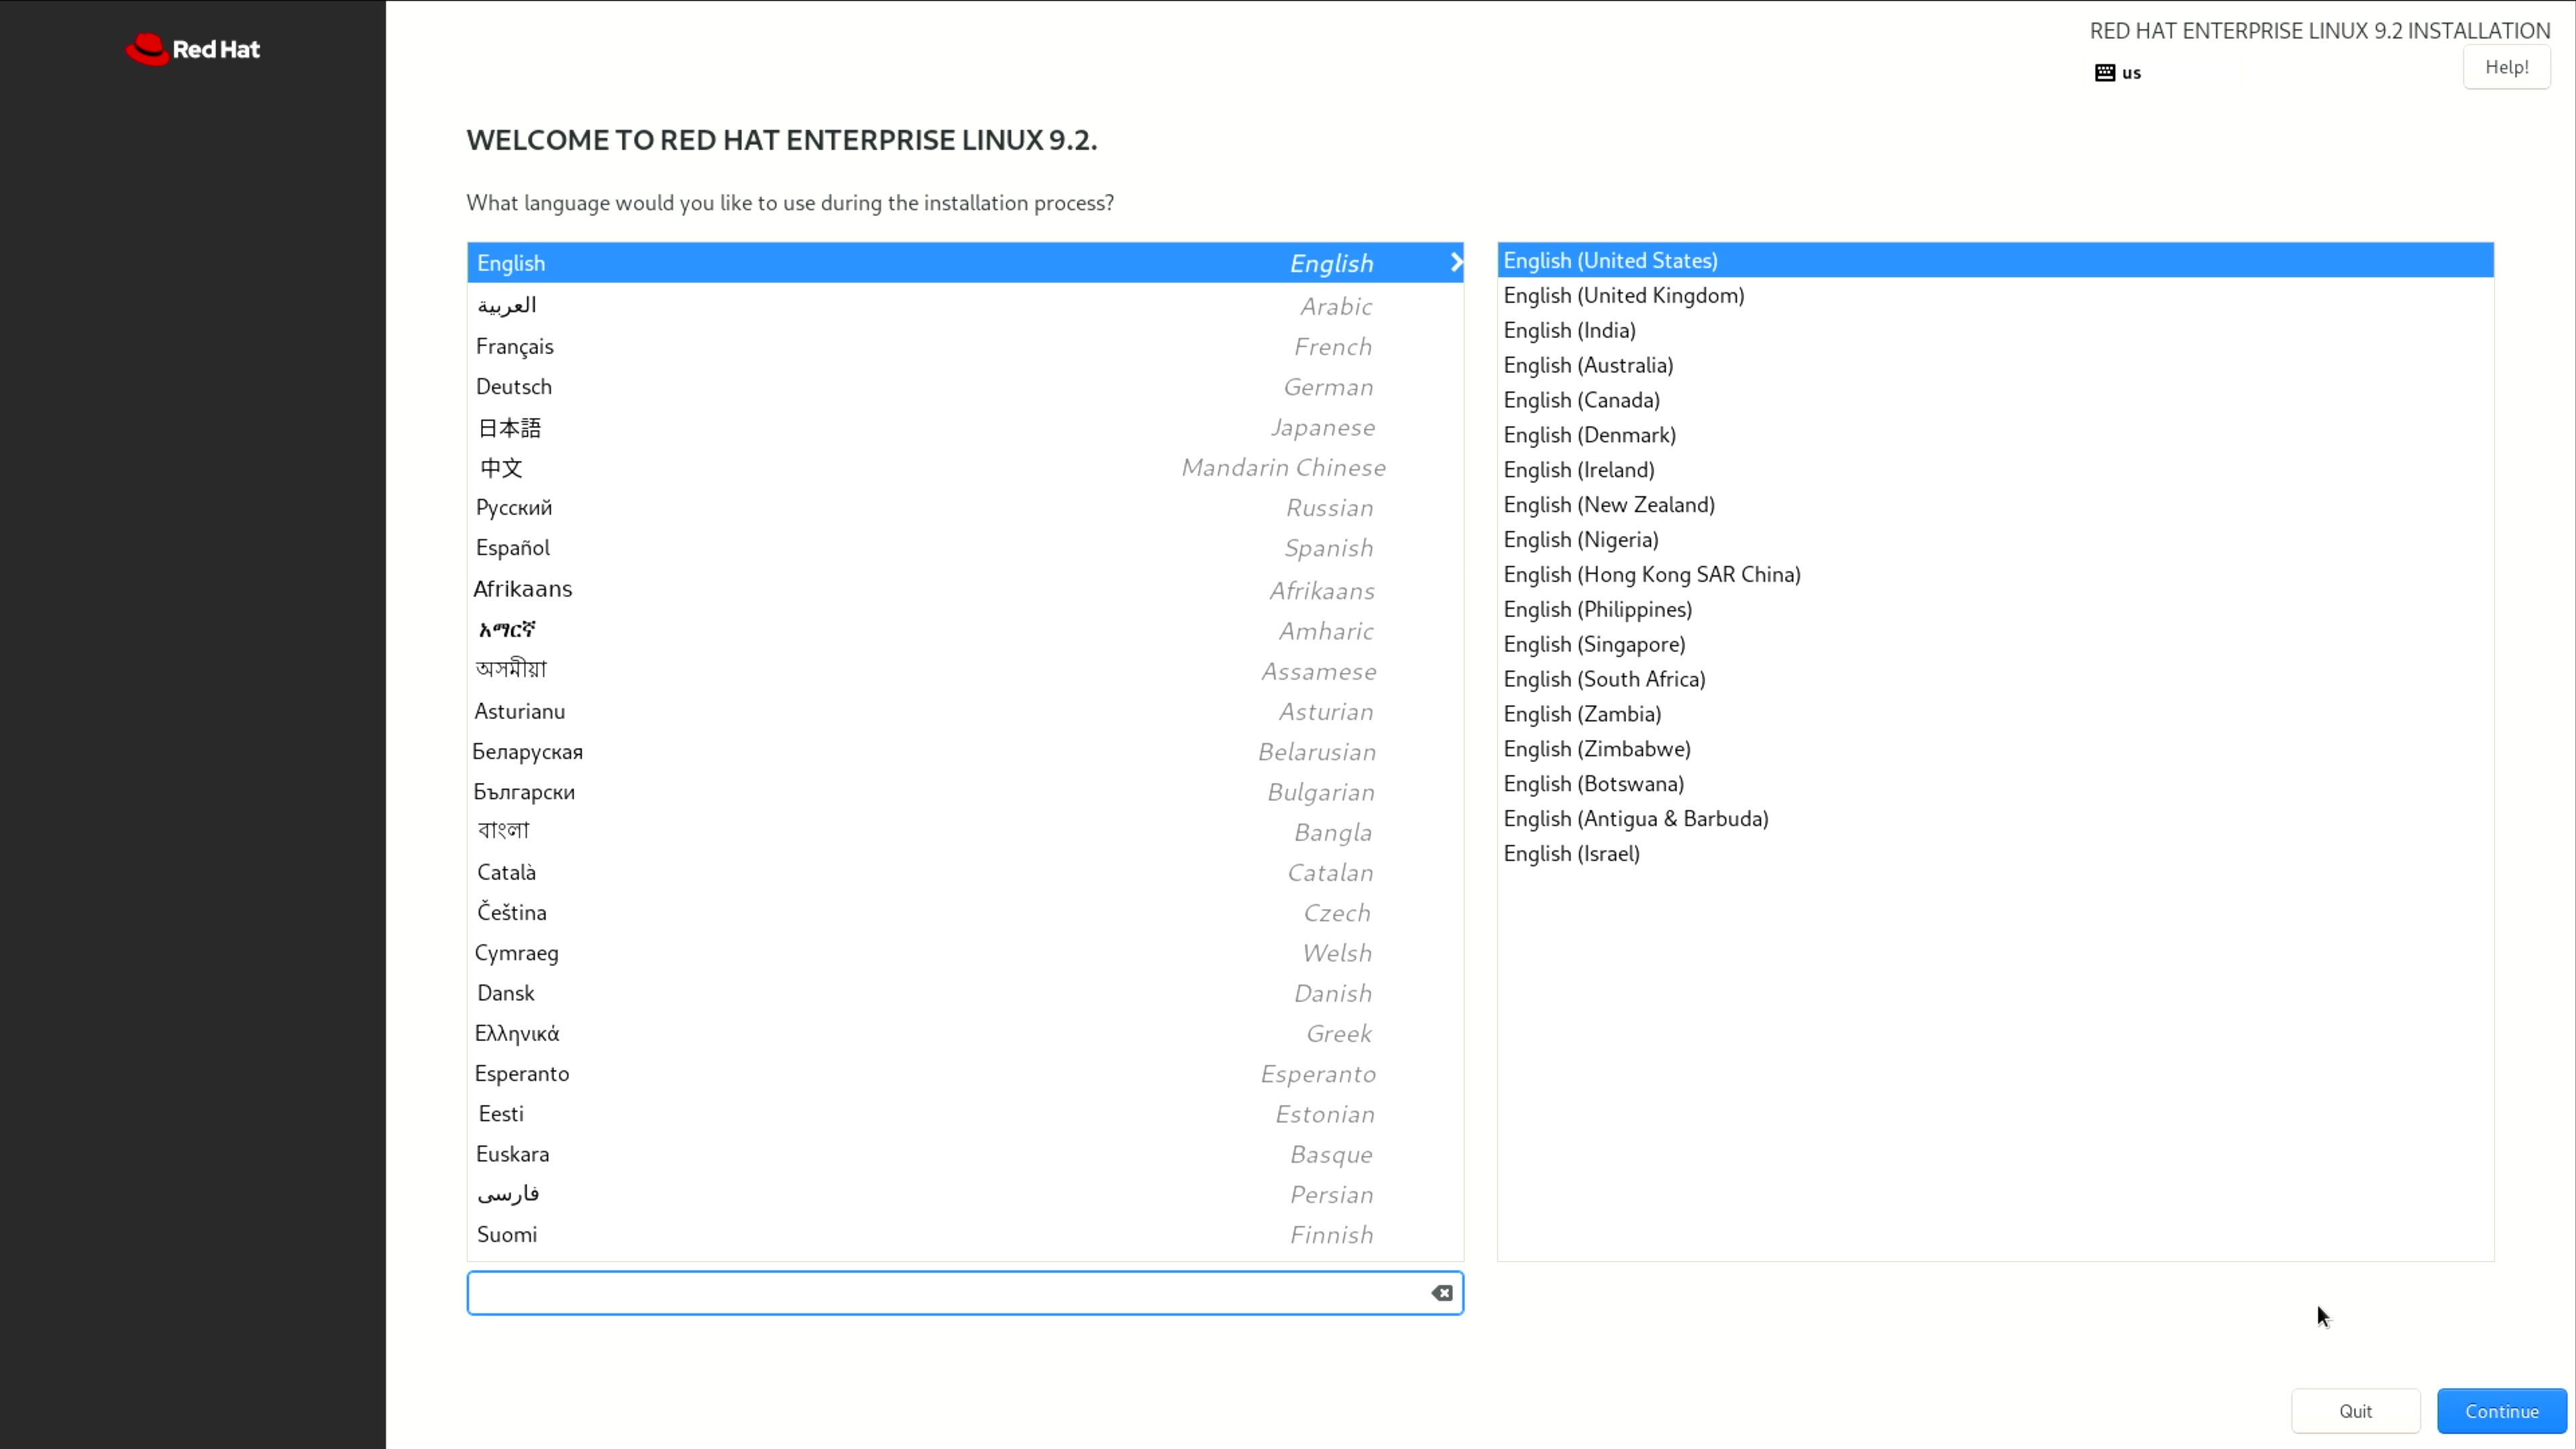Click the English row arrow chevron
This screenshot has height=1449, width=2576.
[x=1456, y=262]
